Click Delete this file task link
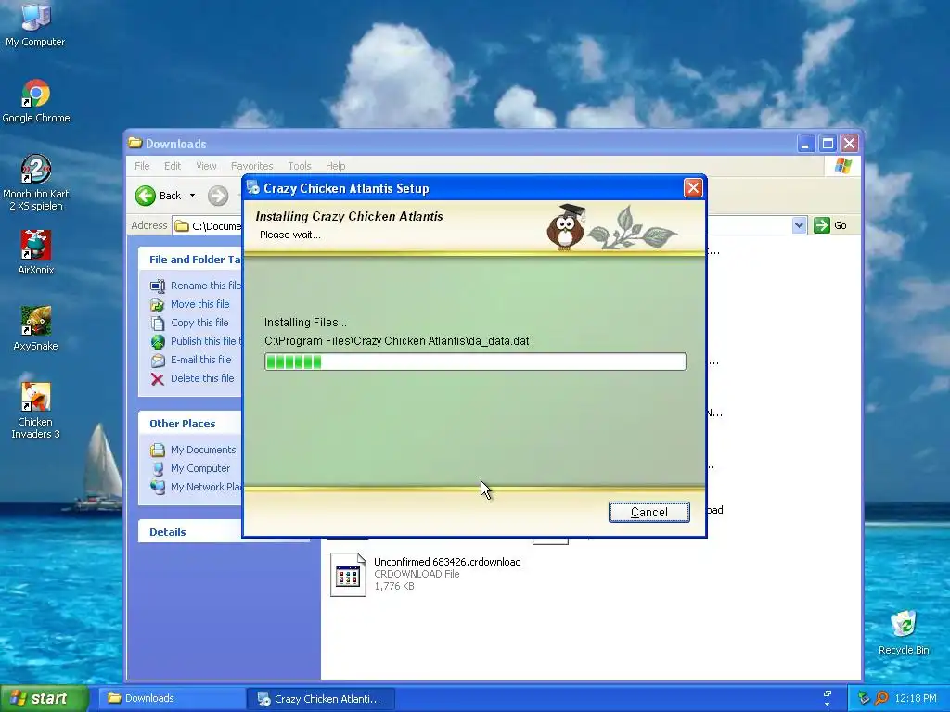 [x=201, y=378]
